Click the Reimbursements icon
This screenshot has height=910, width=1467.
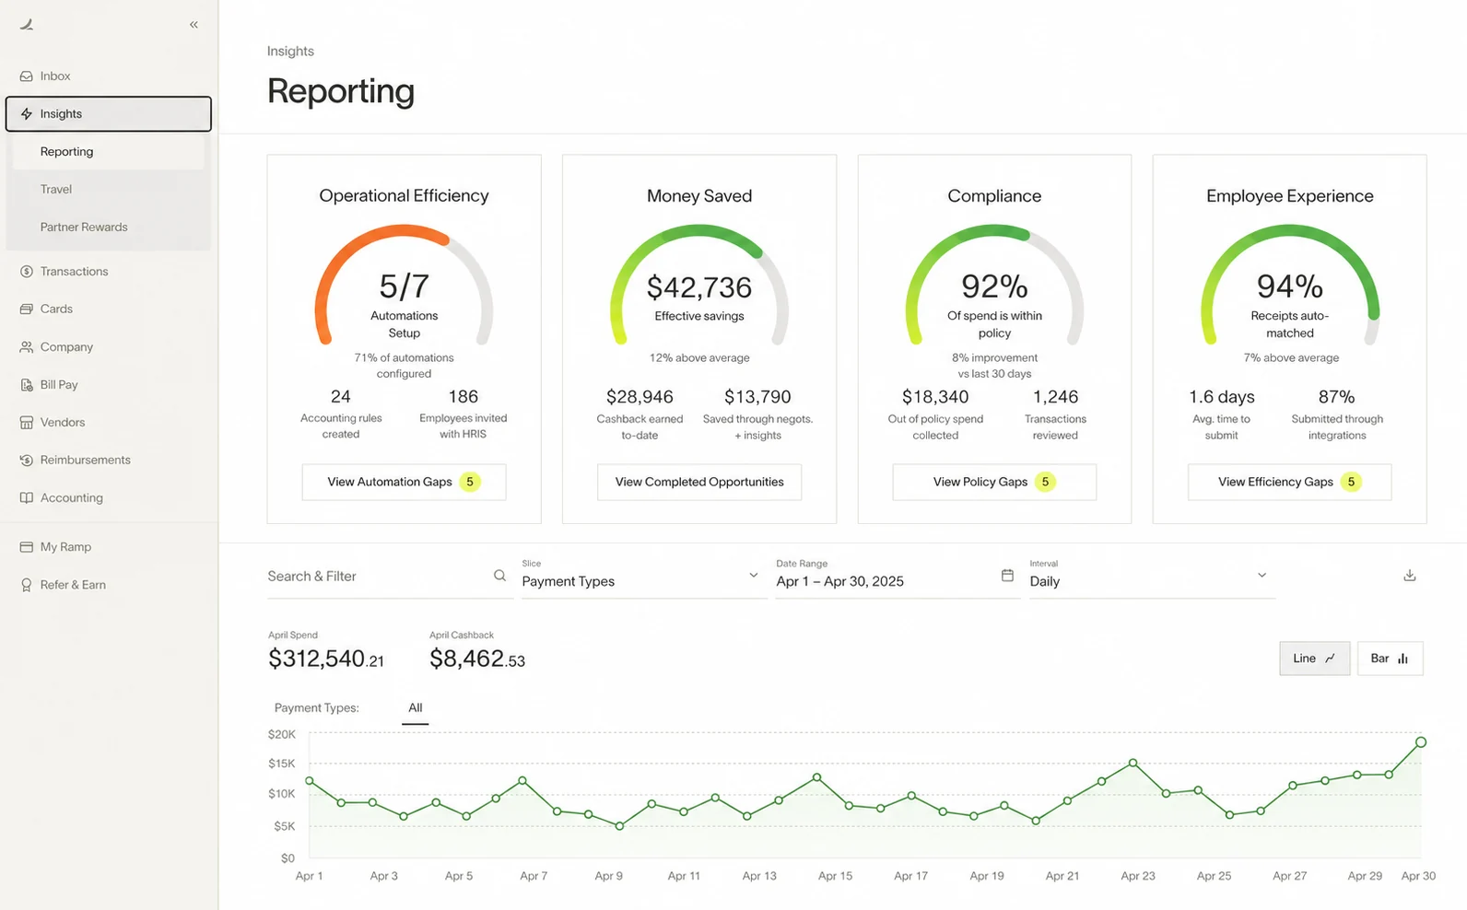click(x=27, y=461)
